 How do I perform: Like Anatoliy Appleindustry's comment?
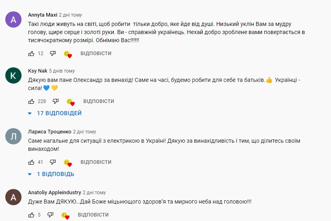click(31, 215)
